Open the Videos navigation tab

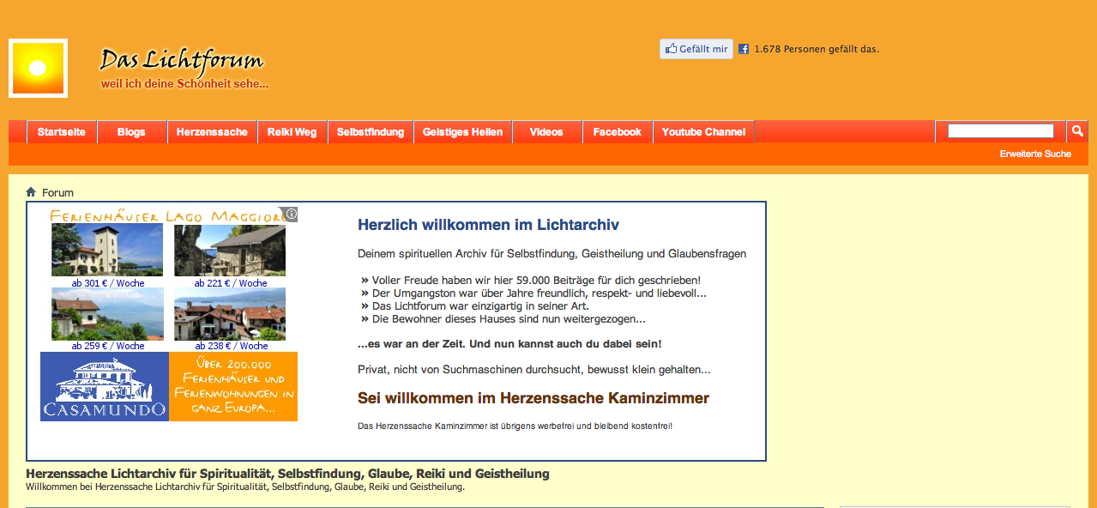[546, 132]
